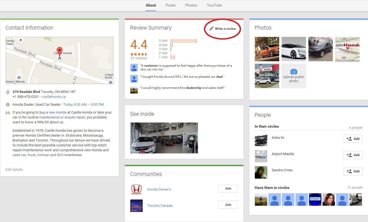Click Upload public photo camera tile

(x=294, y=76)
